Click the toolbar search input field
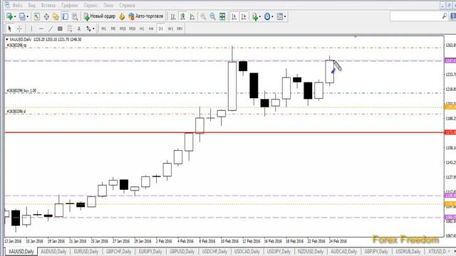 coord(415,16)
